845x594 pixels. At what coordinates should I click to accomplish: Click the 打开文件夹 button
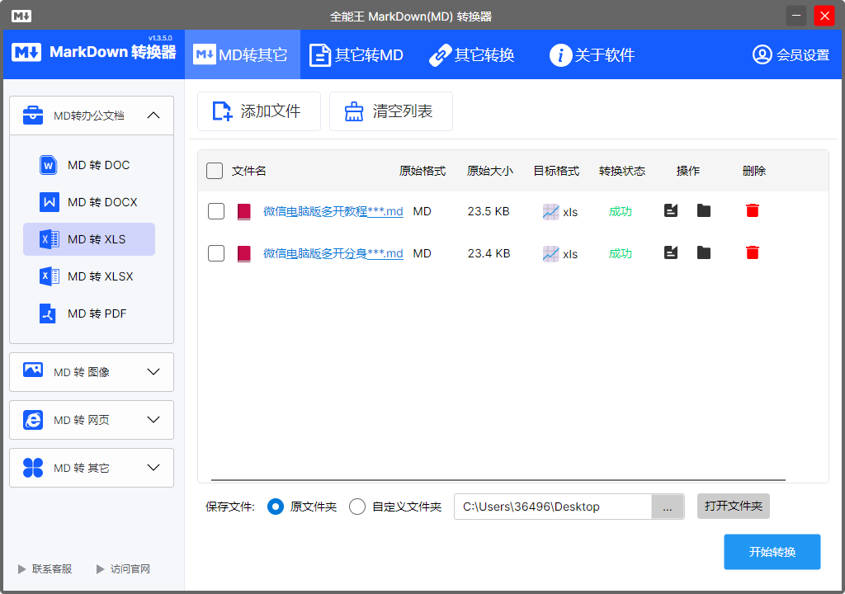point(734,507)
